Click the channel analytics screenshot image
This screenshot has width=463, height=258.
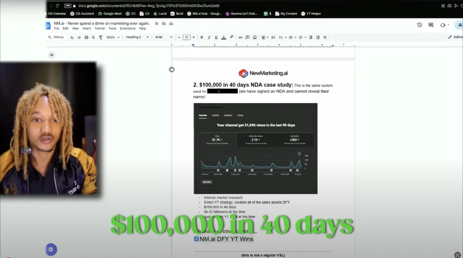coord(255,148)
